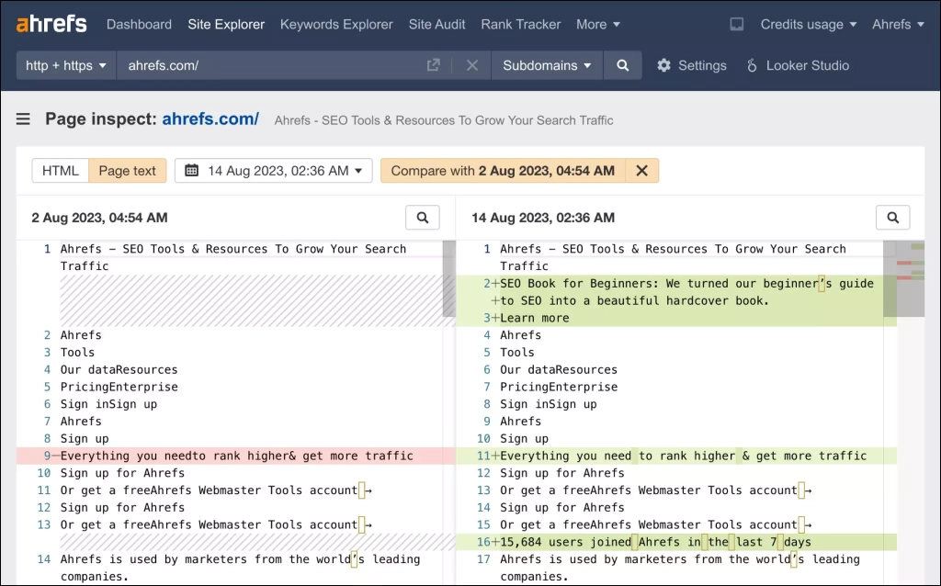Click left pane line 10 "Sign up for Ahrefs"
The width and height of the screenshot is (941, 586).
click(122, 473)
